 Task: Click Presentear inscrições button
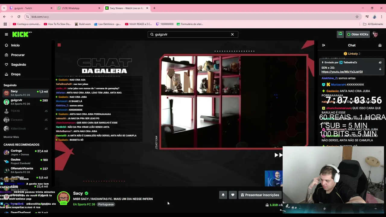coord(260,195)
